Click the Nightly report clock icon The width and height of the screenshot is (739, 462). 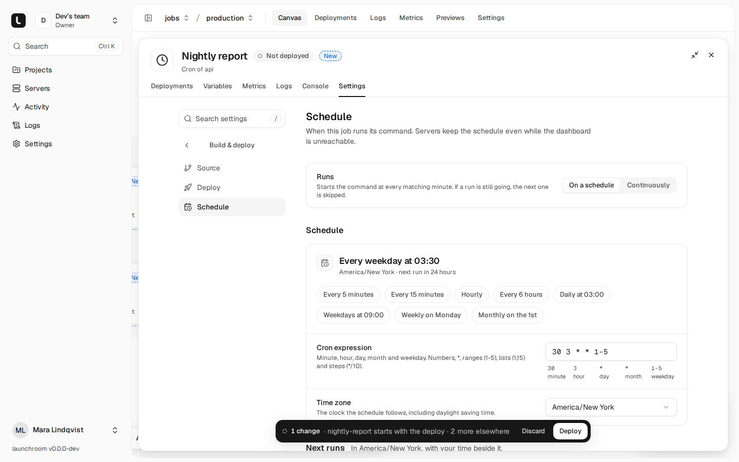162,60
